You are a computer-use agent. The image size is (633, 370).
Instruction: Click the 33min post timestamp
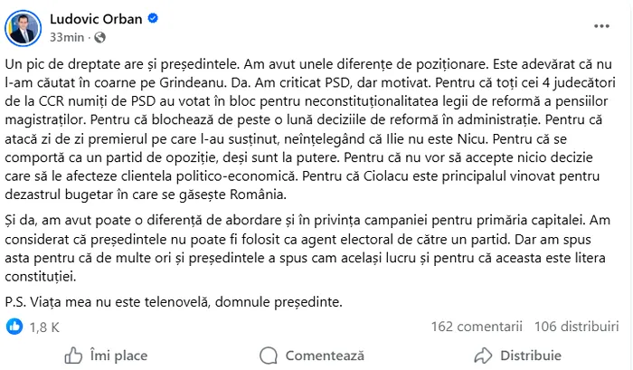tap(71, 39)
